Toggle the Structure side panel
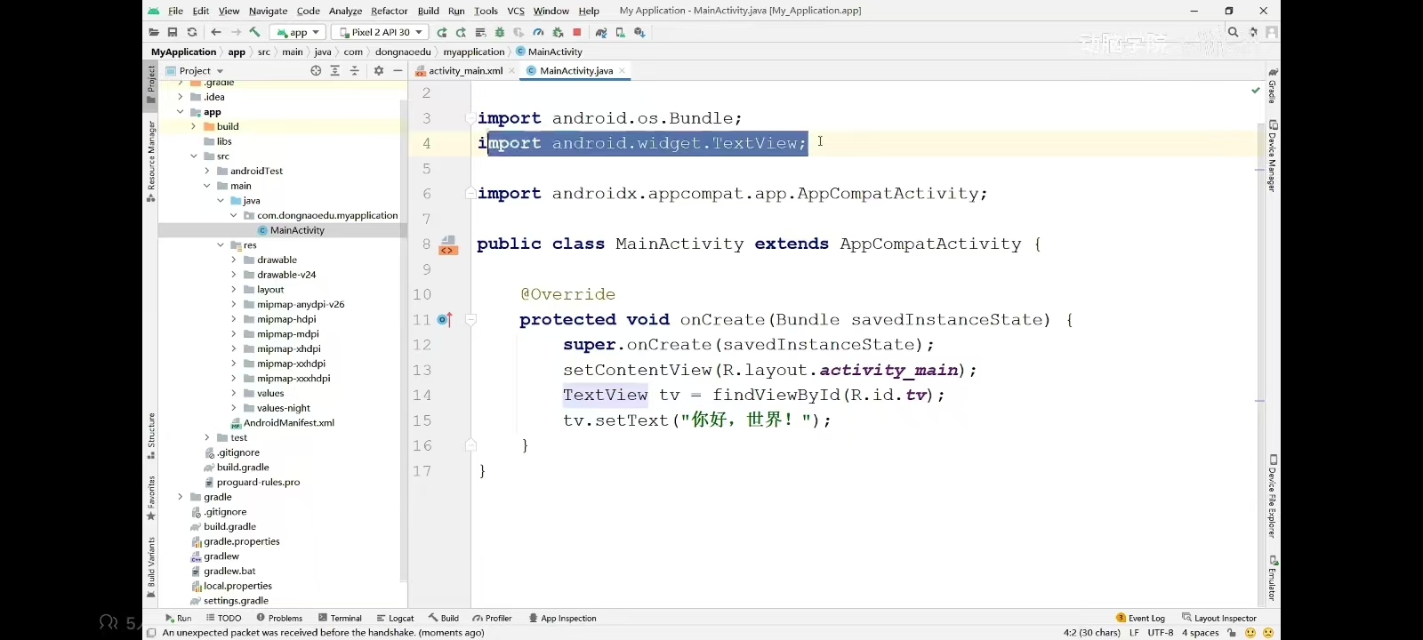The height and width of the screenshot is (640, 1423). point(151,436)
